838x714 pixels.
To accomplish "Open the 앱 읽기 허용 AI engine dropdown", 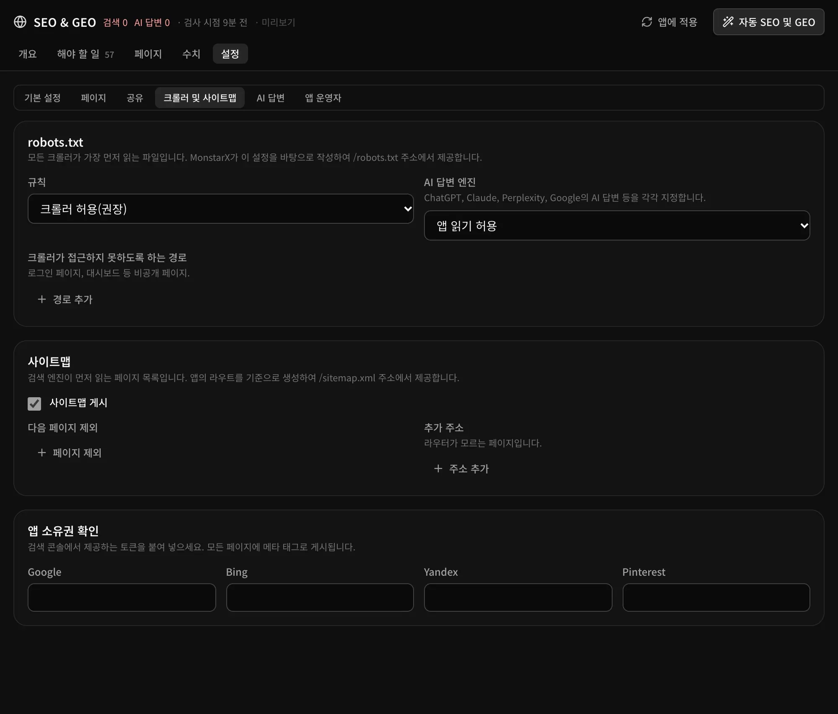I will pyautogui.click(x=617, y=225).
